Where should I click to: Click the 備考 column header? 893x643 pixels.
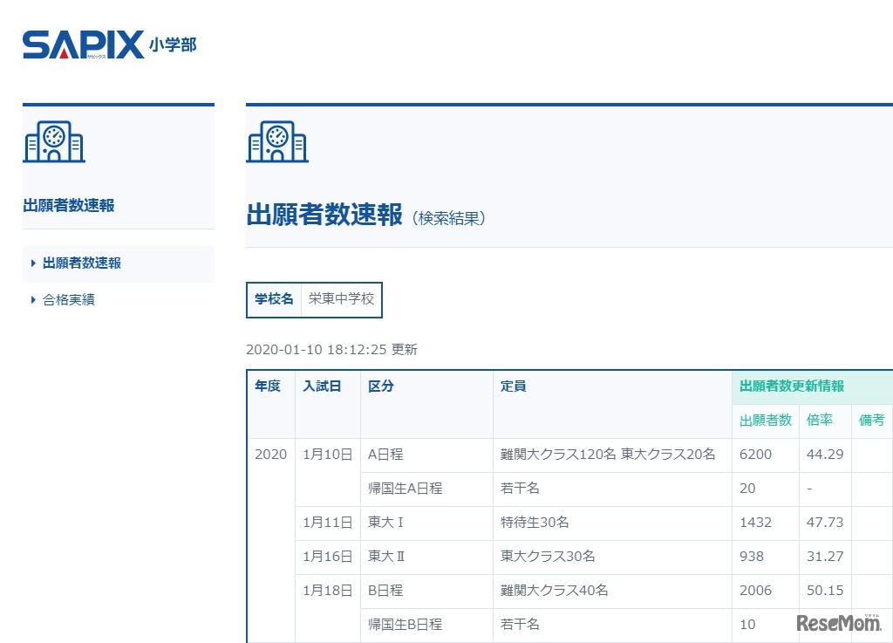point(871,420)
